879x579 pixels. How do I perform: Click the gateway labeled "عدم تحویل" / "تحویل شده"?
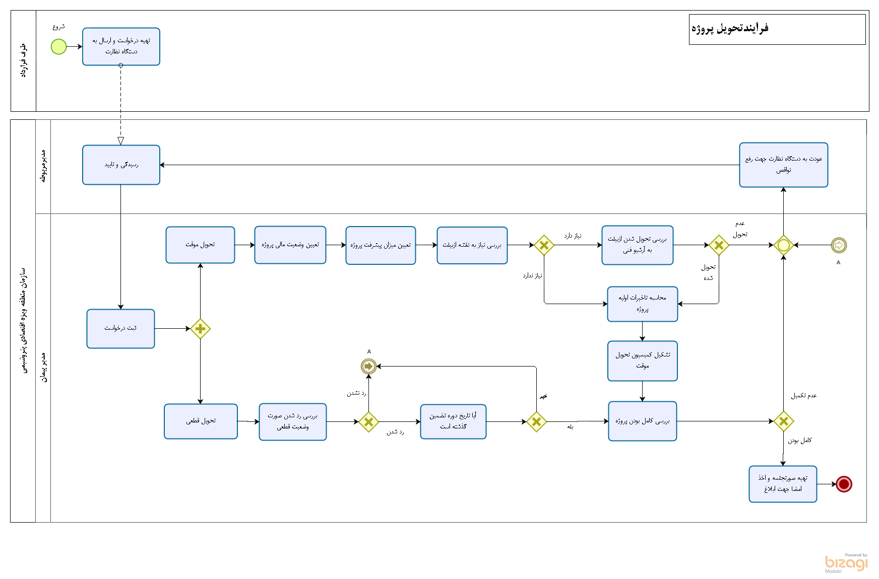719,245
